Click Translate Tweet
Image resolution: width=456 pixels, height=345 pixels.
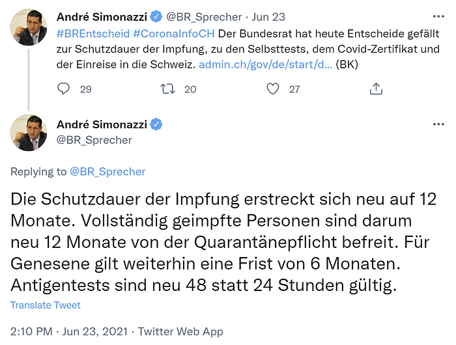pos(46,305)
